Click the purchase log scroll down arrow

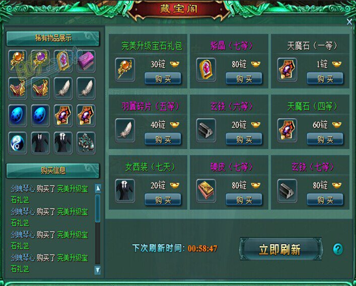[98, 270]
